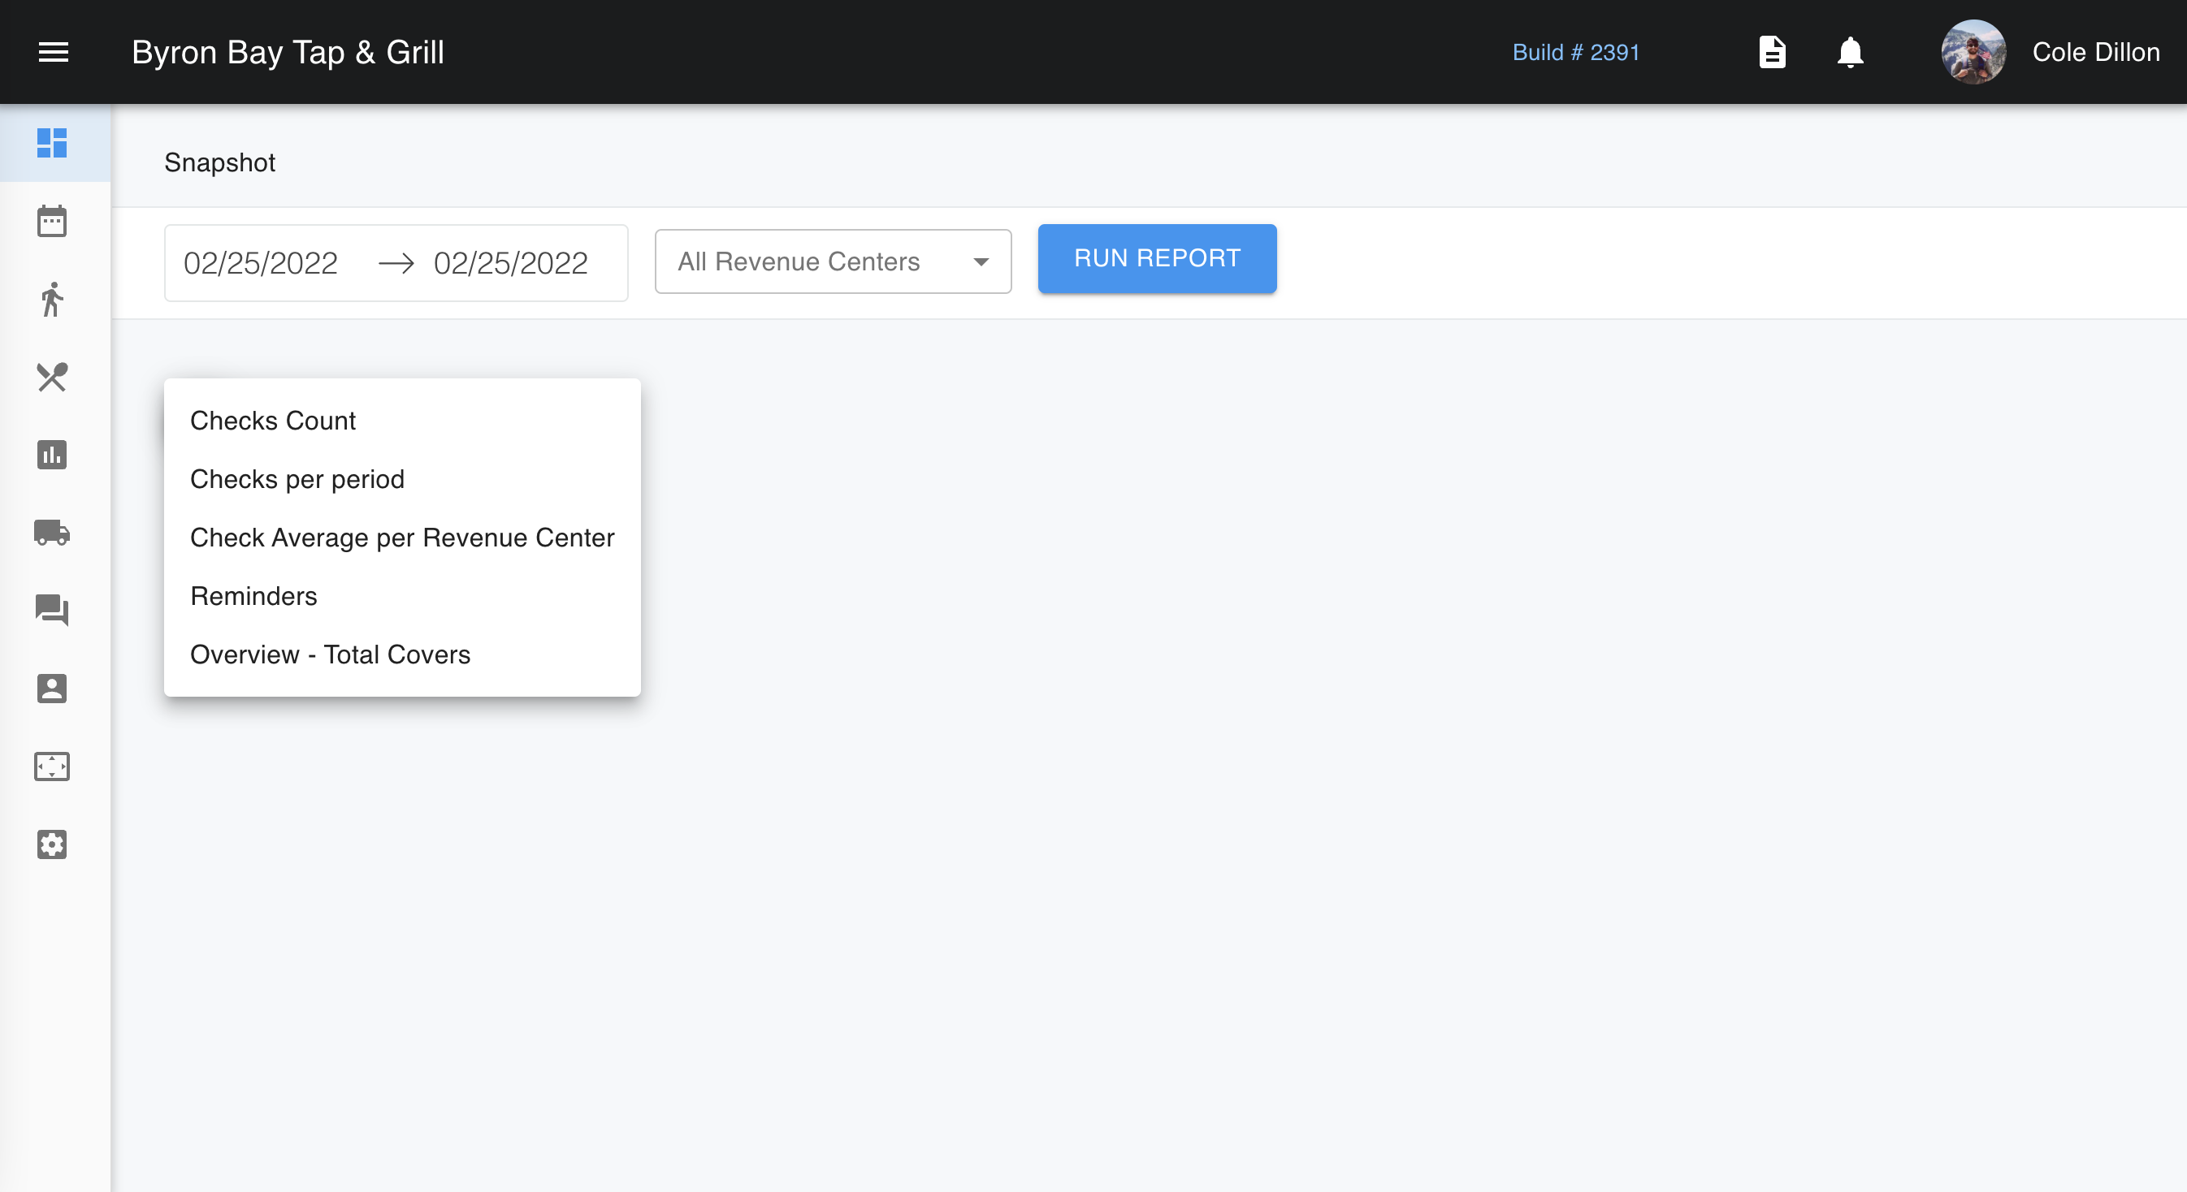Click the settings gear sidebar icon
This screenshot has height=1192, width=2187.
(x=53, y=844)
